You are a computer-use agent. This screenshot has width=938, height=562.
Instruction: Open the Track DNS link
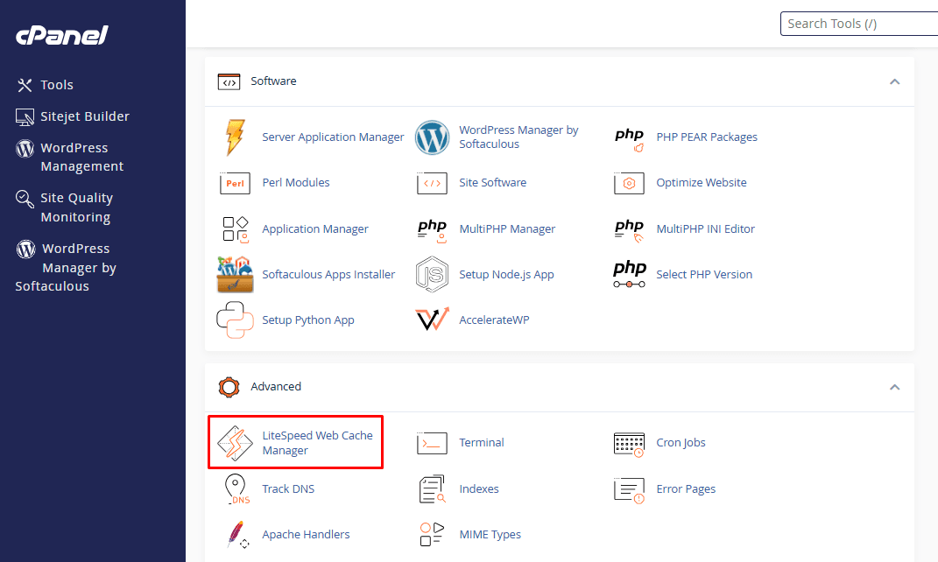[x=288, y=488]
